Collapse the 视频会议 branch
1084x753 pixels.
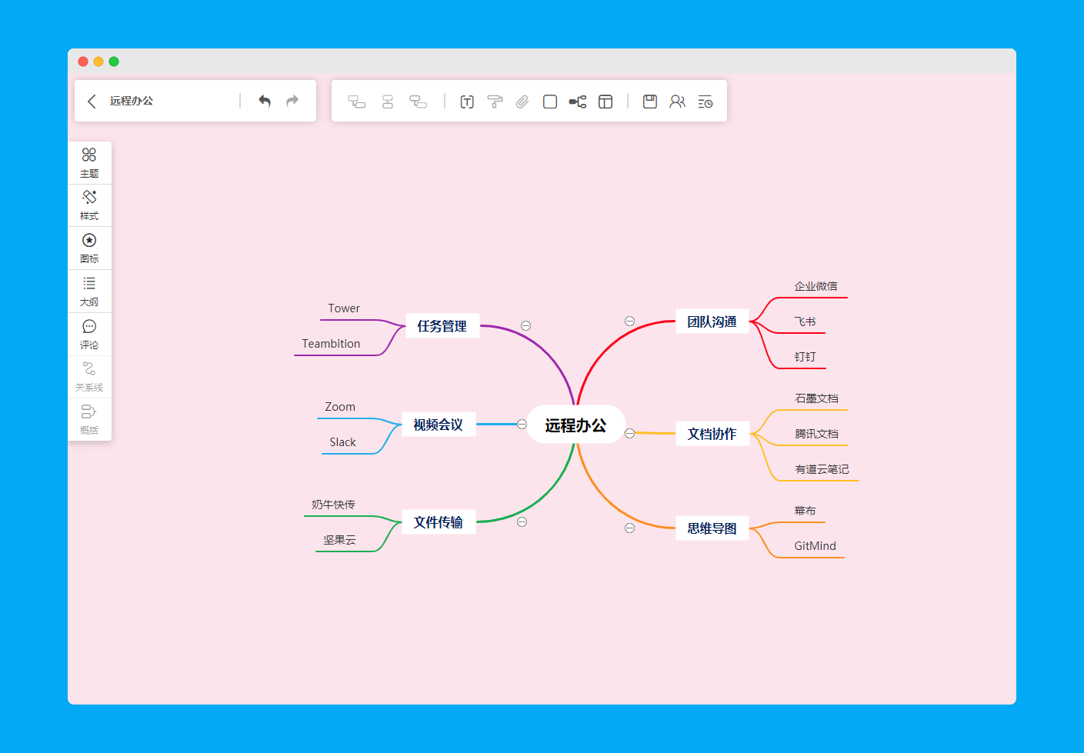point(522,424)
